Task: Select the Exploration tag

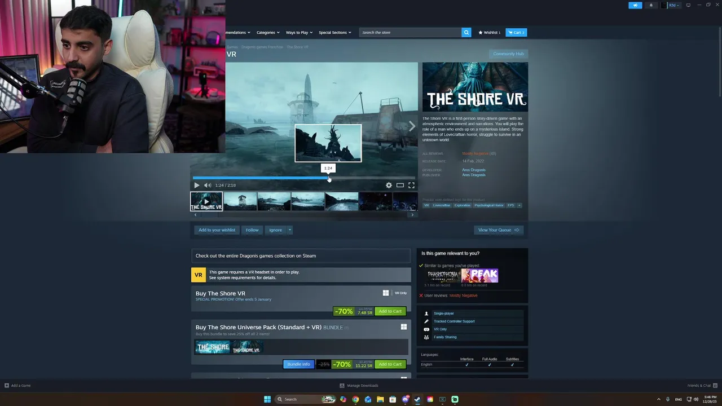Action: (x=463, y=205)
